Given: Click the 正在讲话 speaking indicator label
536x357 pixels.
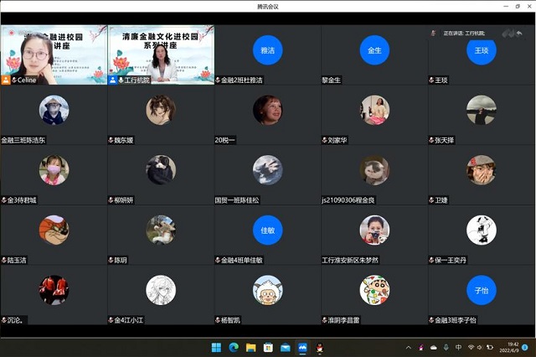Looking at the screenshot, I should pos(463,33).
